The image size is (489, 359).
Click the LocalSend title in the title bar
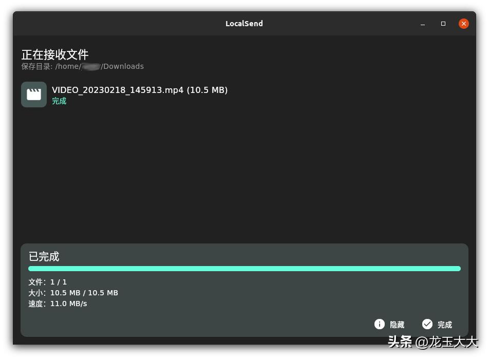coord(244,24)
